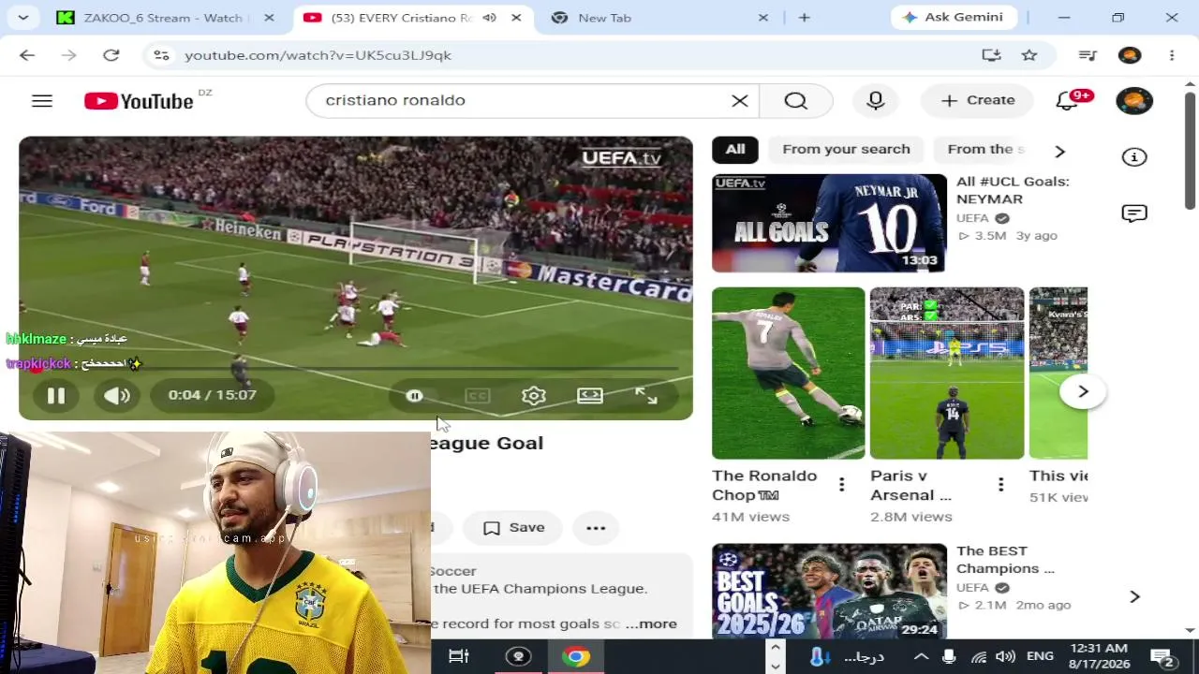This screenshot has height=674, width=1199.
Task: Open 'Paris v Arsenal' short title
Action: tap(910, 485)
